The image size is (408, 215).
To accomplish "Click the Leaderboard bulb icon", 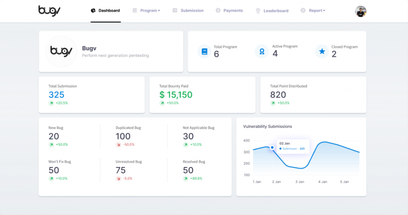I will pyautogui.click(x=257, y=11).
